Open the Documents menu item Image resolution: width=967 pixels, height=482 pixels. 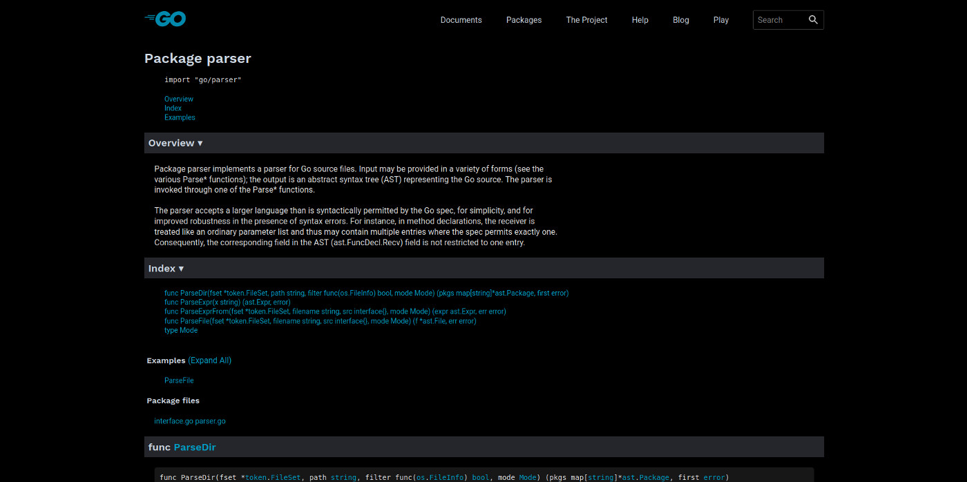[x=461, y=20]
